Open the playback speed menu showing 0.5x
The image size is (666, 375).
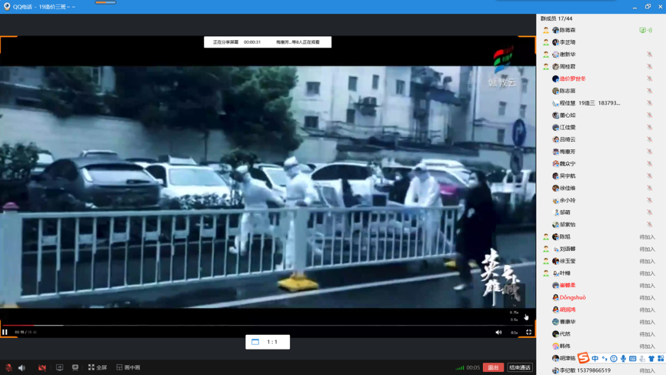(x=514, y=332)
